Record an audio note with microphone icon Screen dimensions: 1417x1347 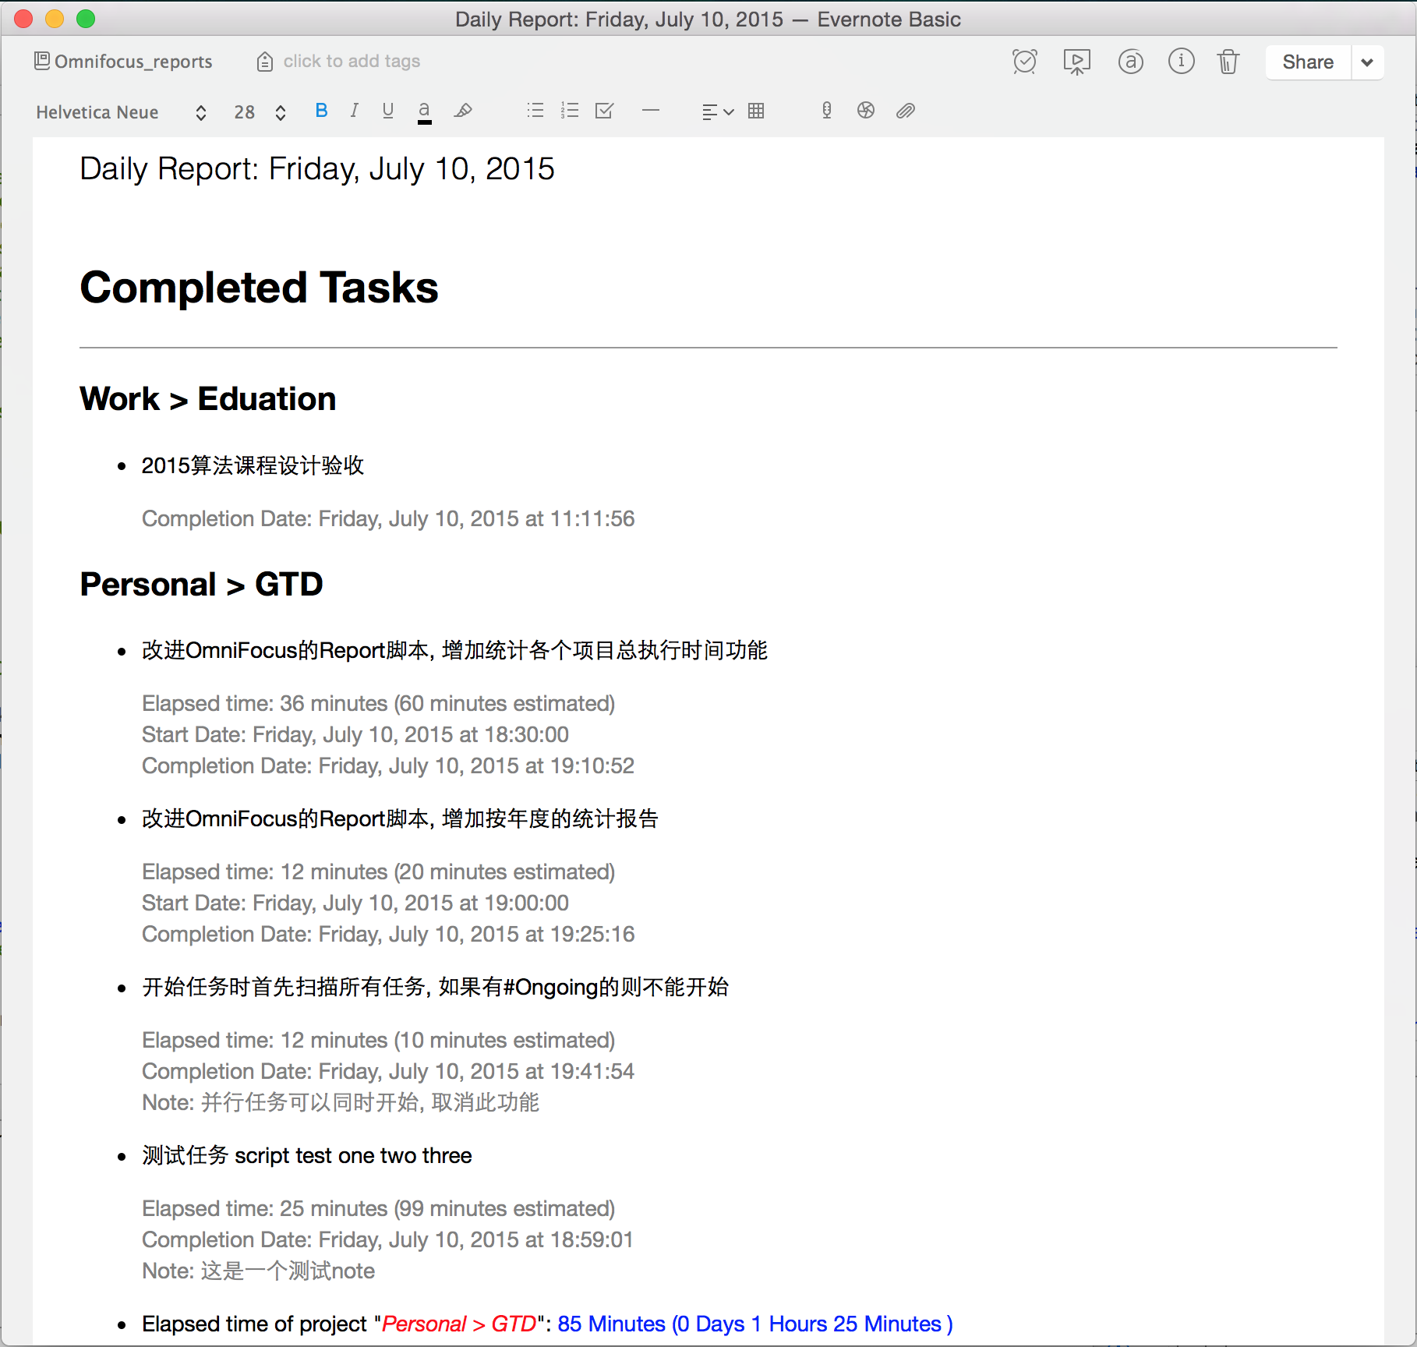(827, 111)
